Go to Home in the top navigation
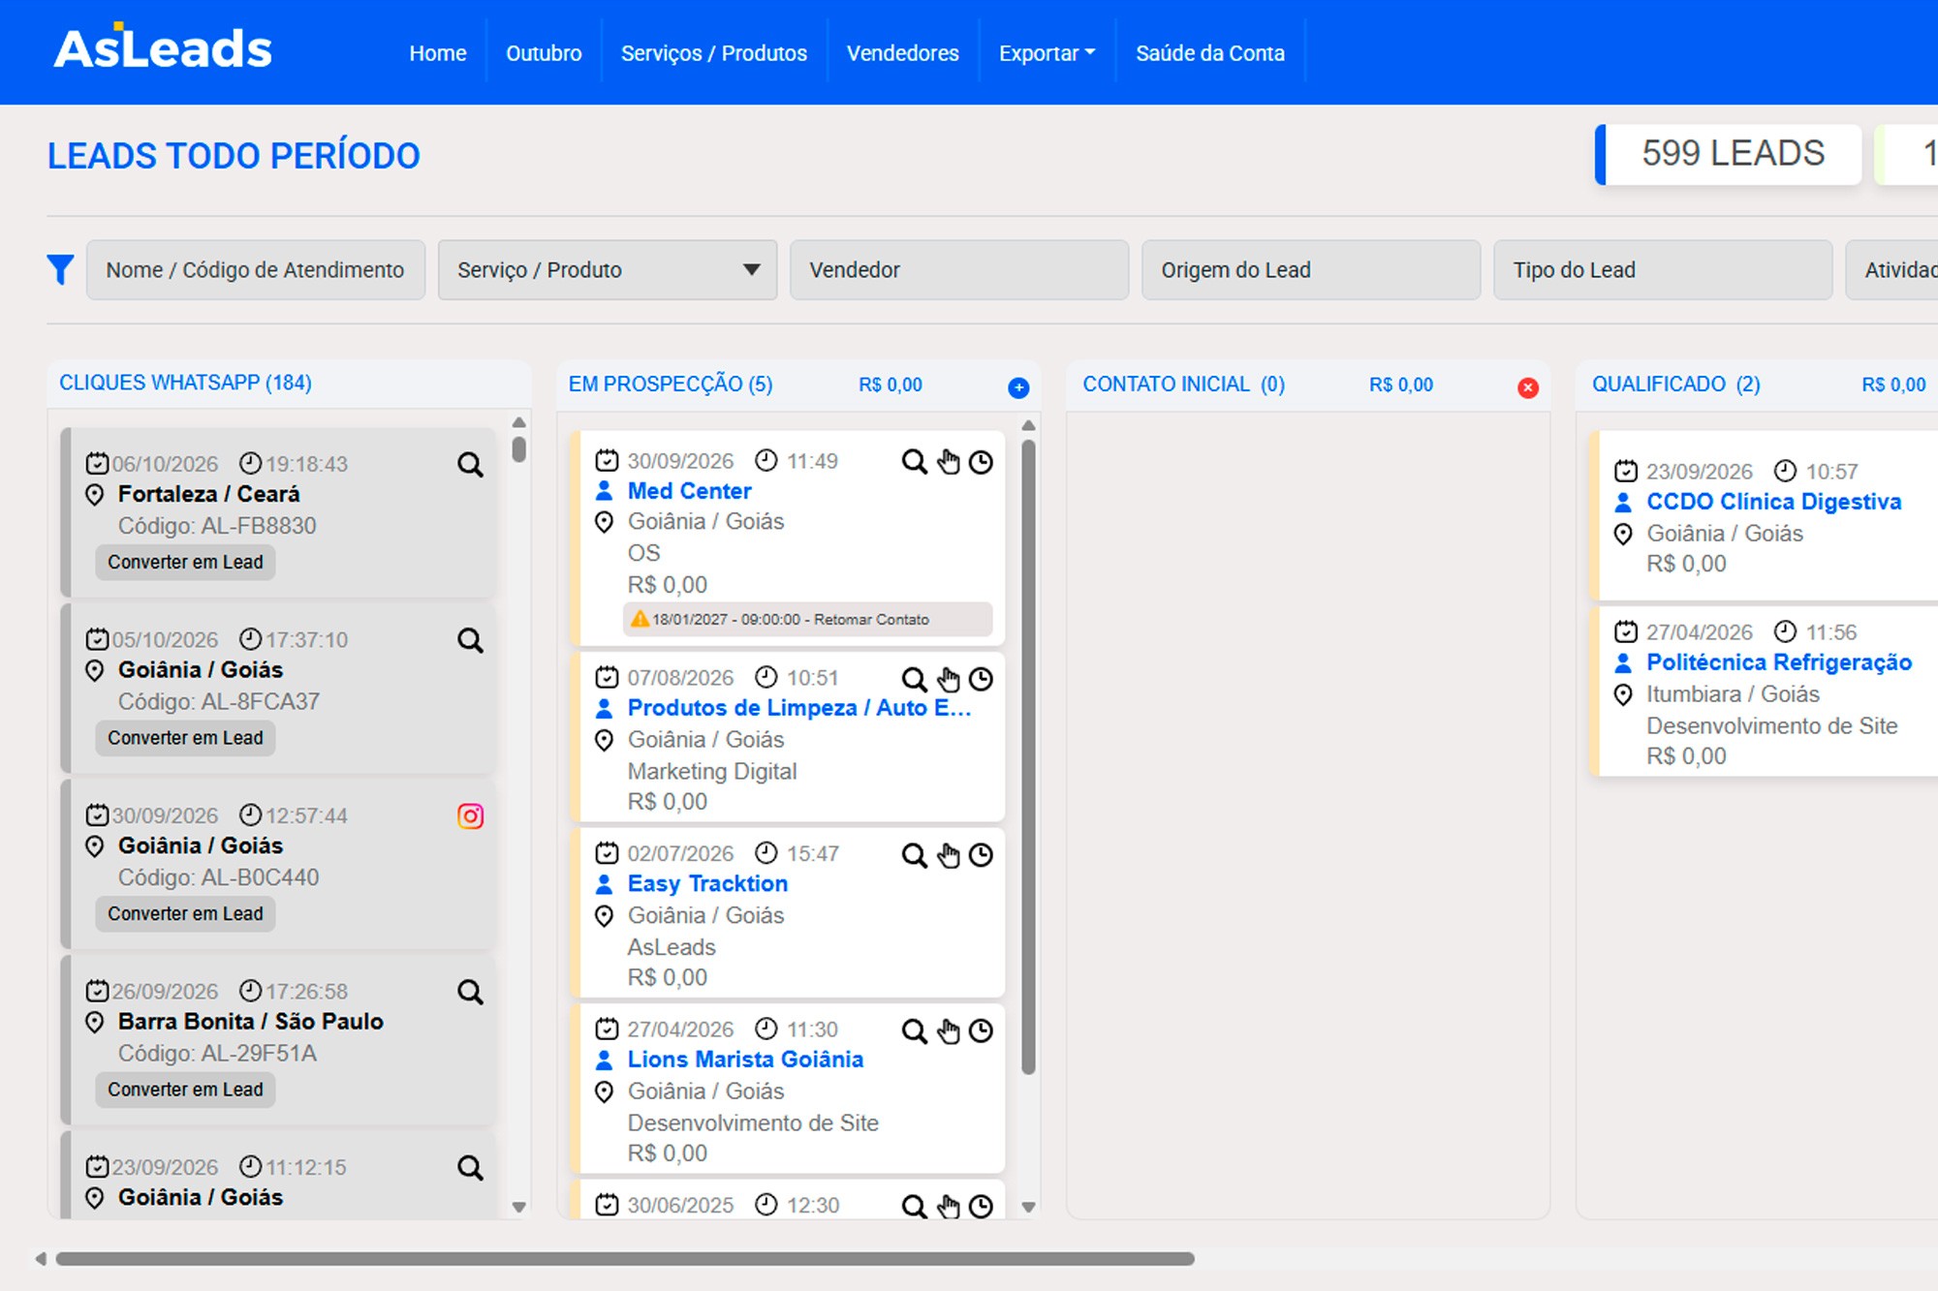The width and height of the screenshot is (1938, 1291). point(438,53)
